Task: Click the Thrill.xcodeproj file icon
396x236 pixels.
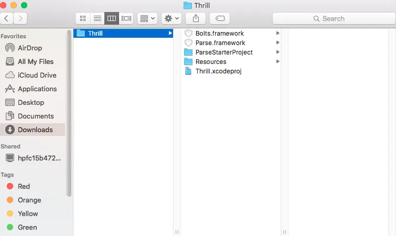Action: [x=188, y=71]
